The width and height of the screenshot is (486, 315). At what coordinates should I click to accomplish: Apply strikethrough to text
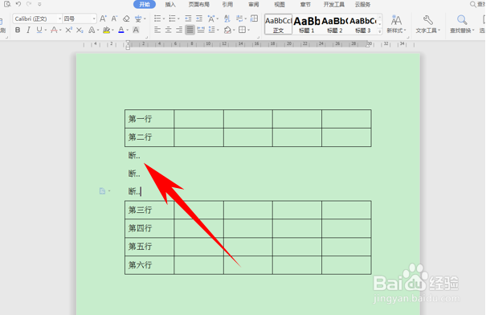coord(55,30)
